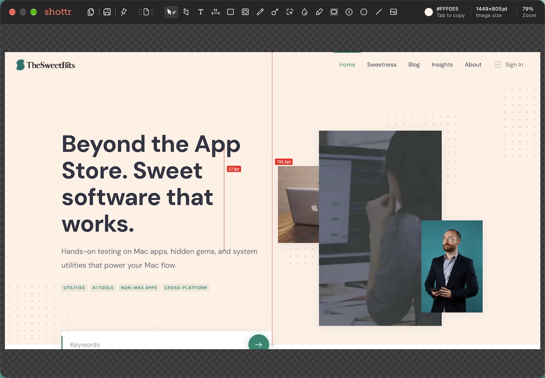The width and height of the screenshot is (545, 378).
Task: Choose the dashed capture-area plus tool
Action: tap(290, 12)
